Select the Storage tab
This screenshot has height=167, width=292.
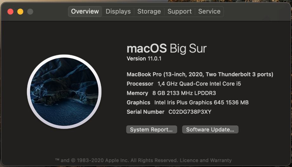pyautogui.click(x=149, y=11)
